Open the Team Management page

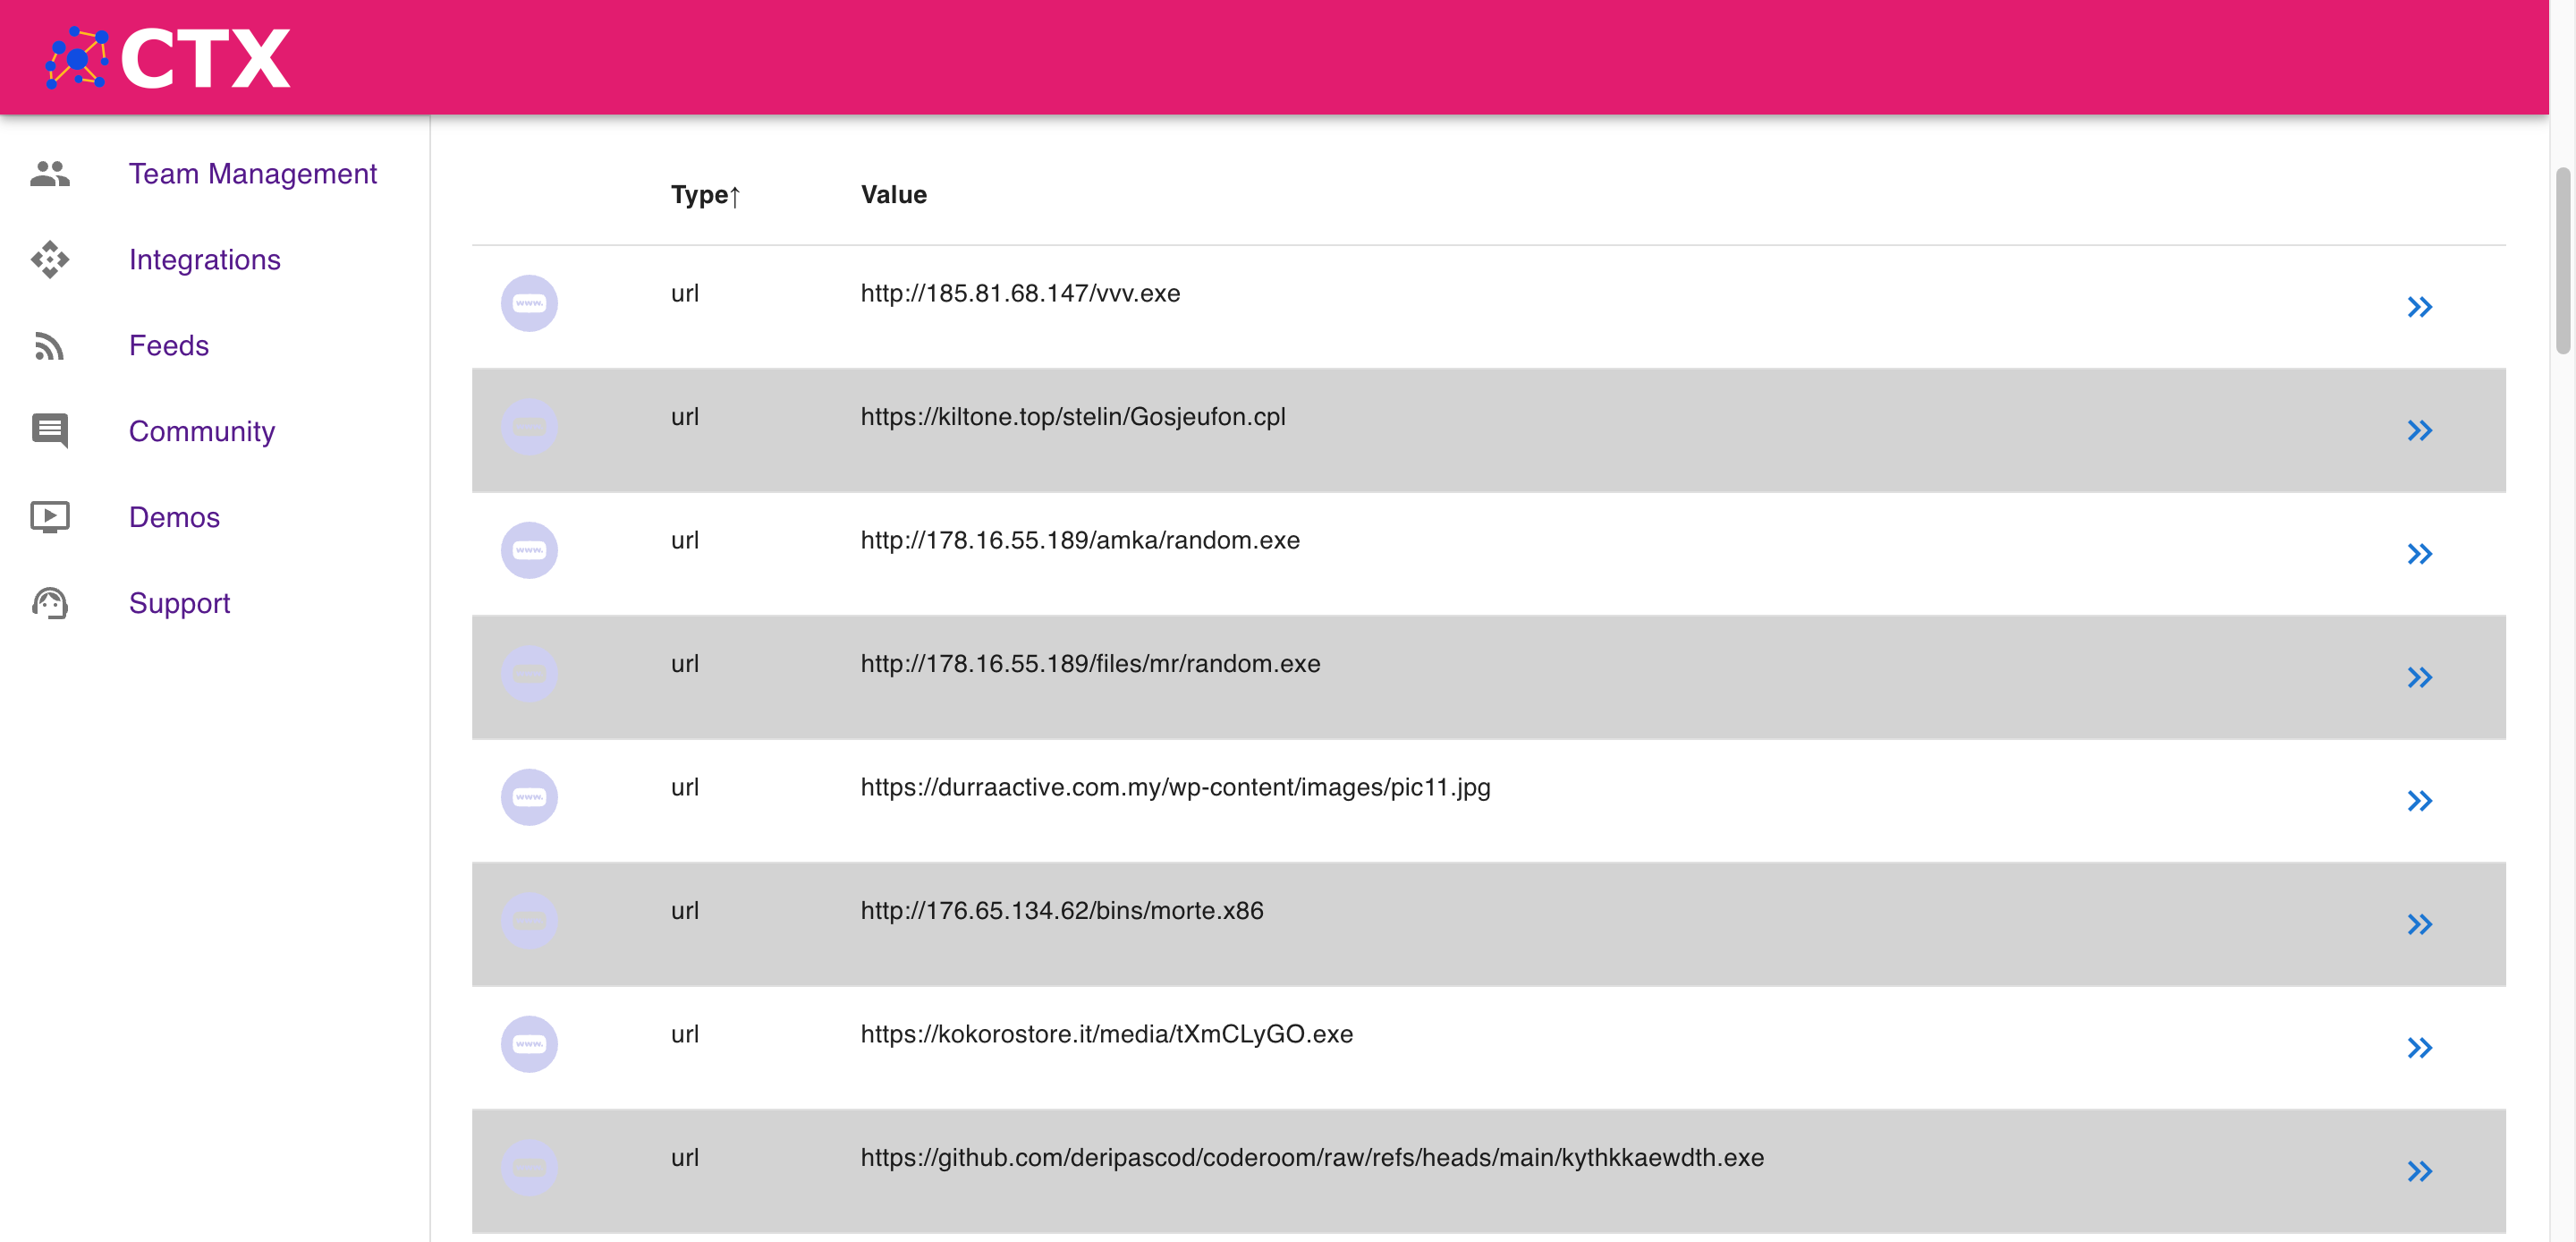pos(253,173)
